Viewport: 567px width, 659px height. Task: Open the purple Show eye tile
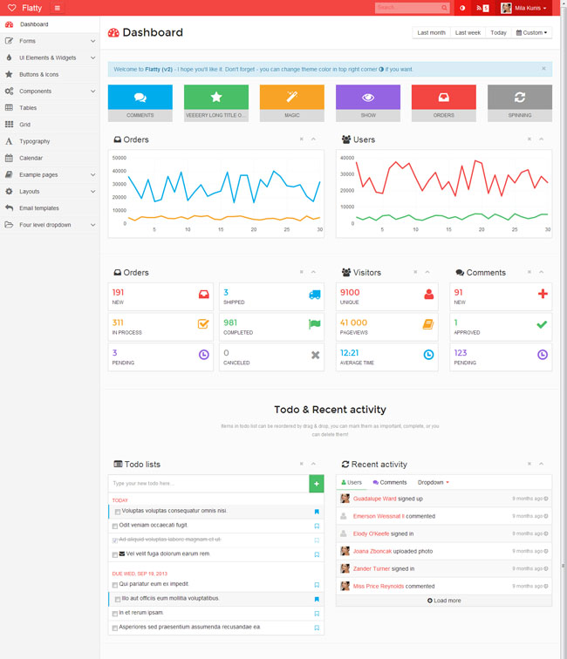tap(368, 103)
